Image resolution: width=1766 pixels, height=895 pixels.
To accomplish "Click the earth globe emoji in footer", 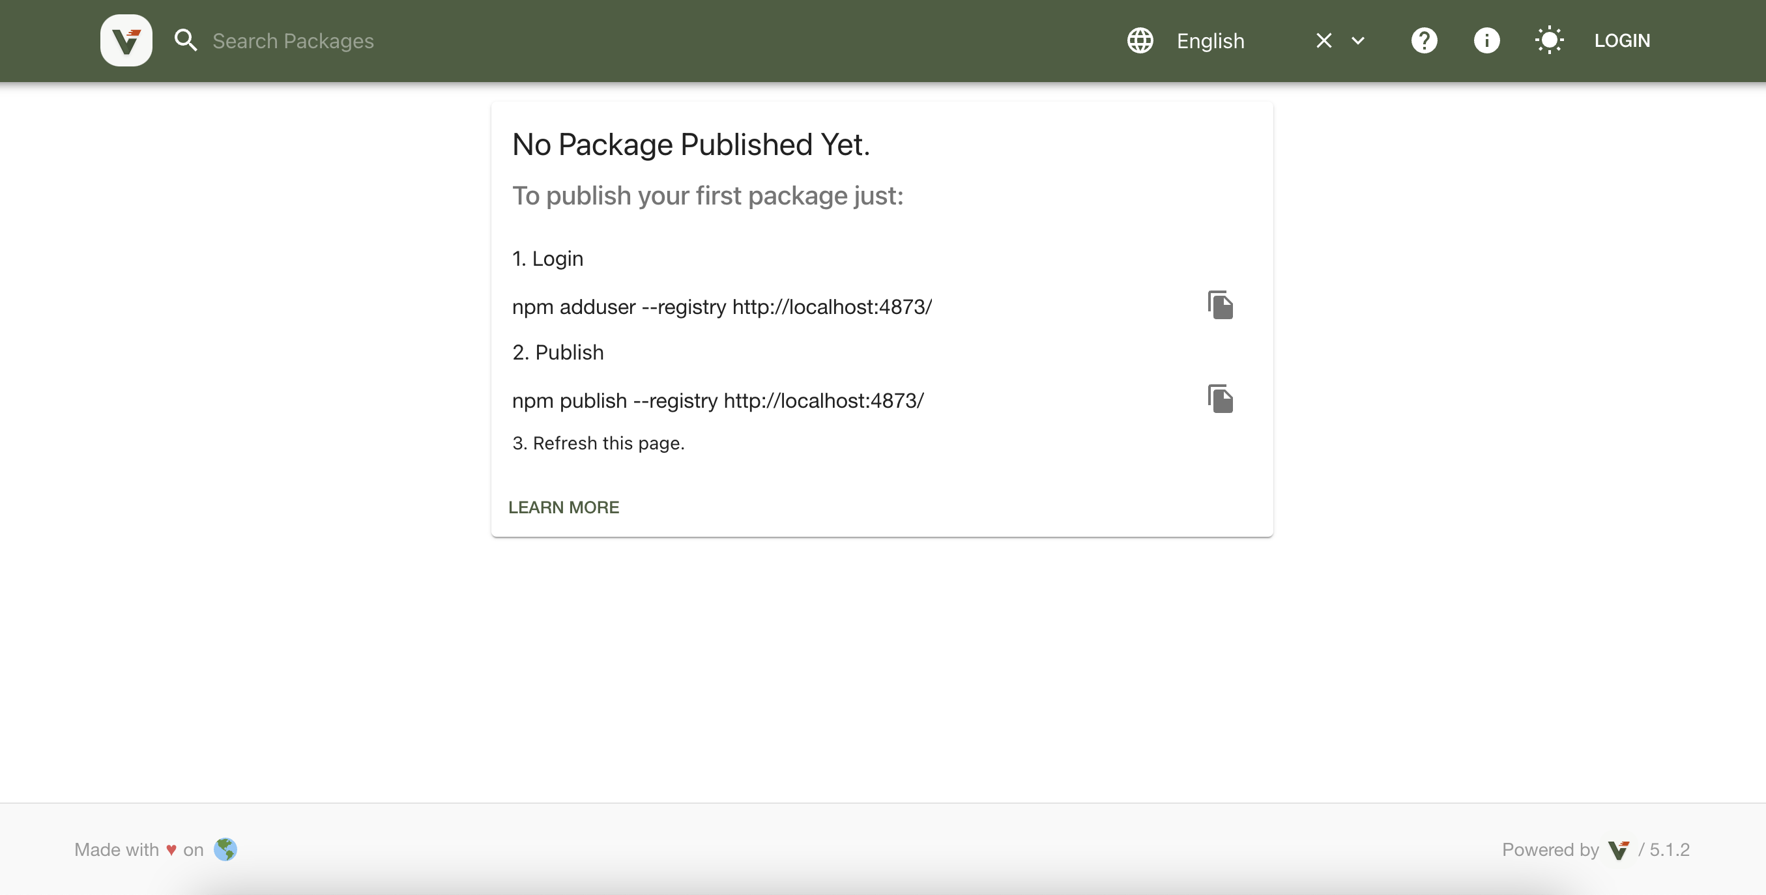I will point(225,850).
